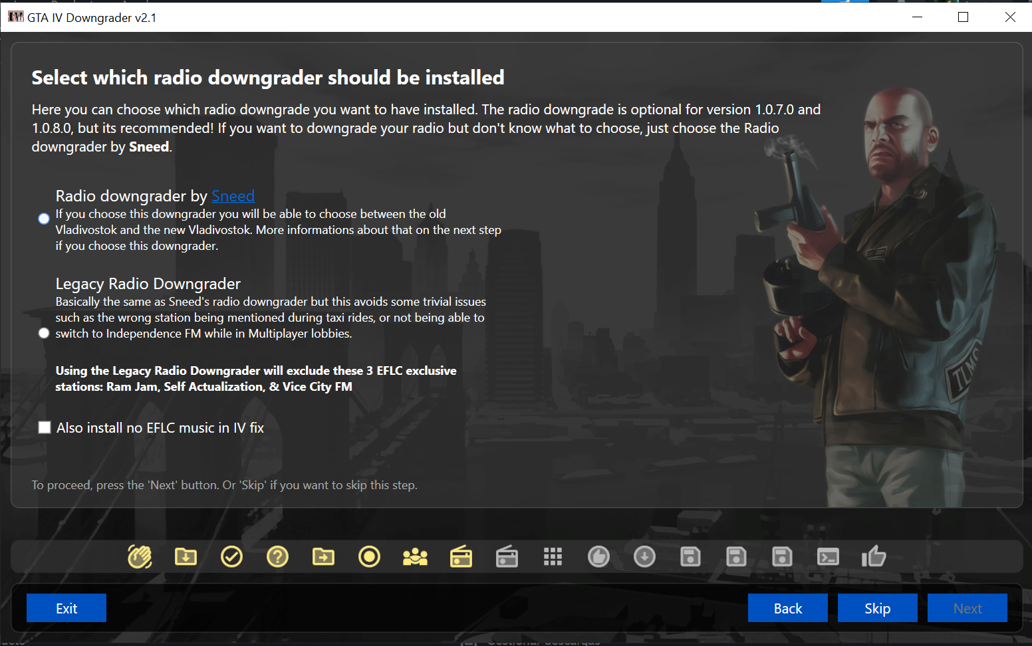The image size is (1032, 646).
Task: Click the gray circled download arrow step icon
Action: click(644, 556)
